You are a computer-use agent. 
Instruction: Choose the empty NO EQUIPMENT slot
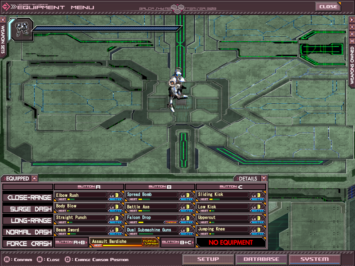[231, 242]
